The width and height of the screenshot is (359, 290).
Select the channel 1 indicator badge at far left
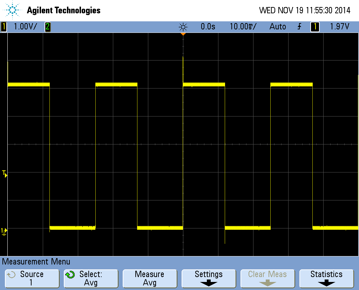(x=4, y=27)
